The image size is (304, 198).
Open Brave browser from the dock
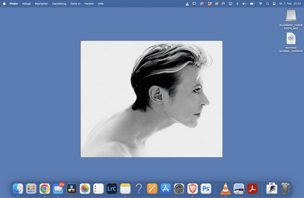click(192, 189)
